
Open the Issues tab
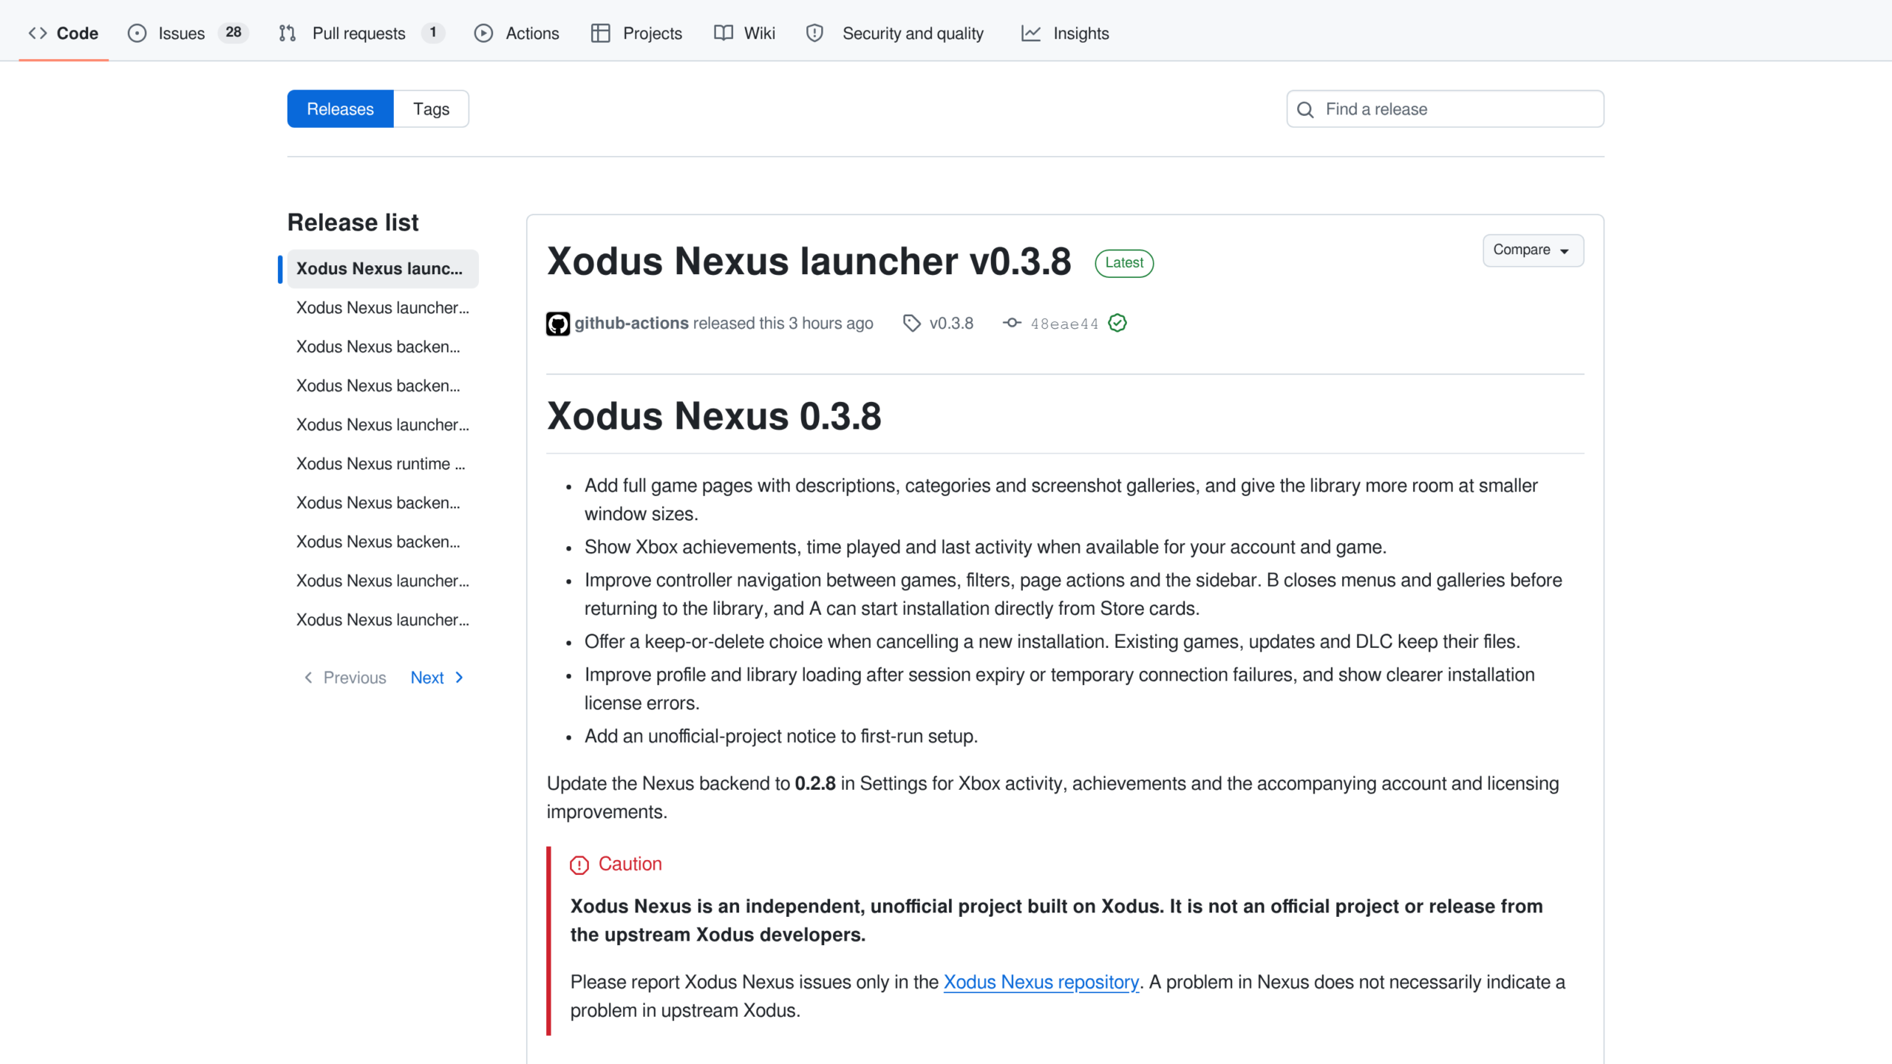point(188,33)
